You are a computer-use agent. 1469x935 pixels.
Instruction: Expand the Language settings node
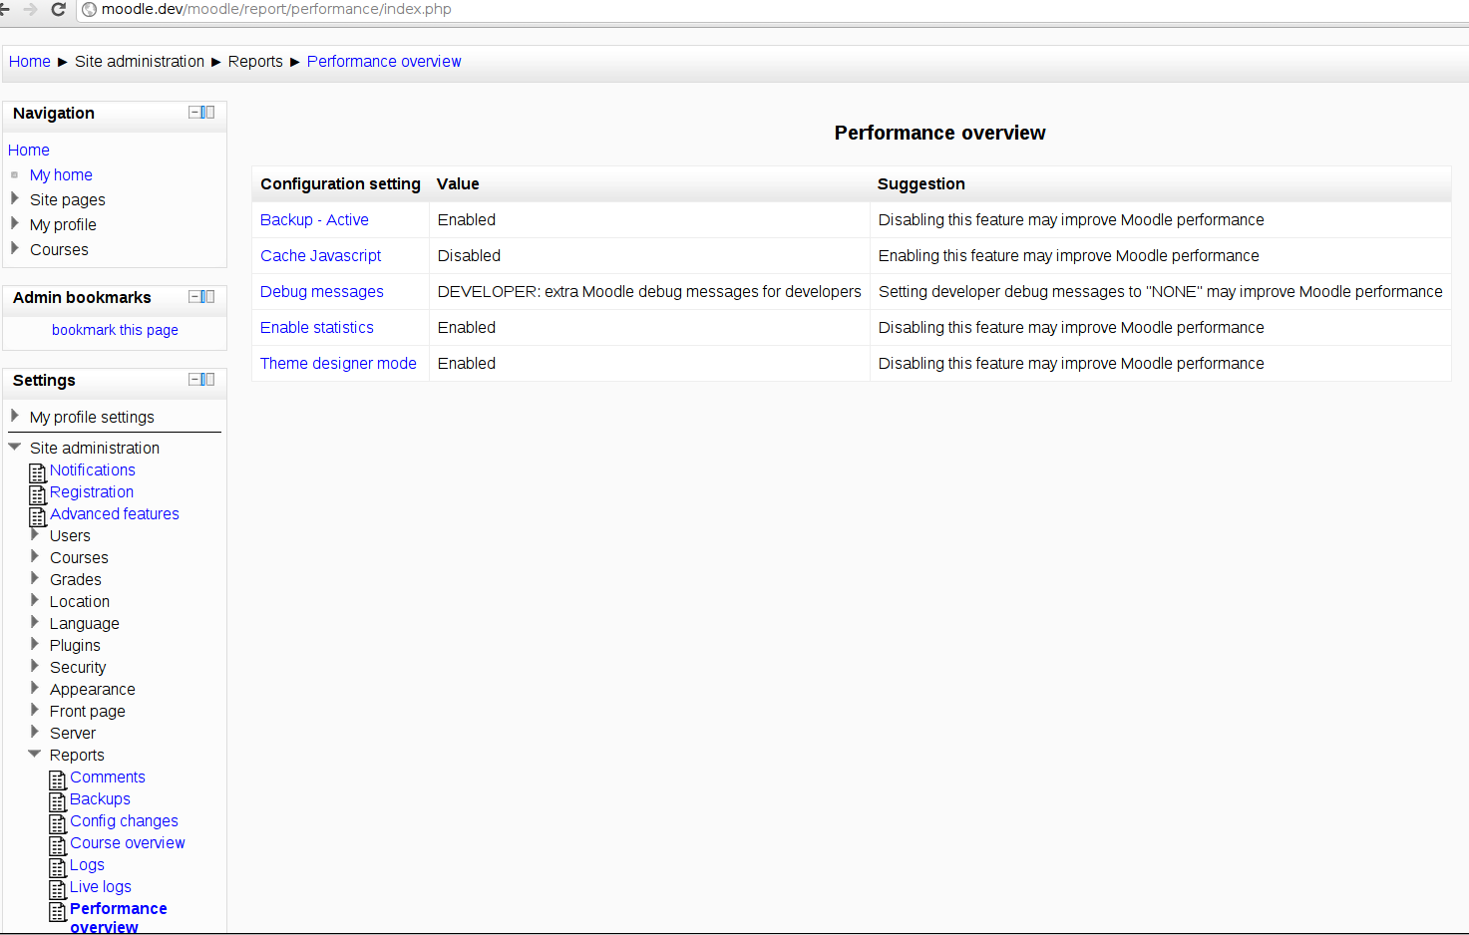coord(35,622)
